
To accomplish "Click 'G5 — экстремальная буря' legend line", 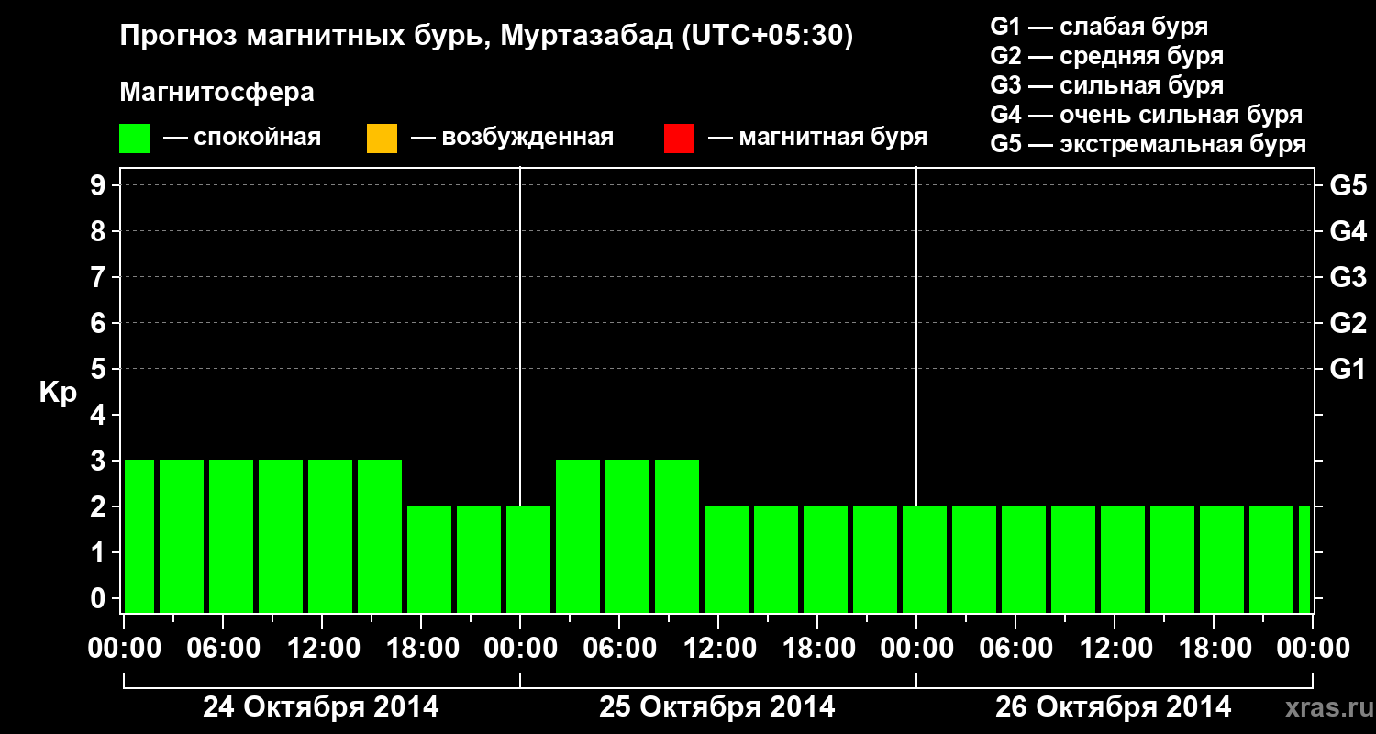I will pos(1149,145).
